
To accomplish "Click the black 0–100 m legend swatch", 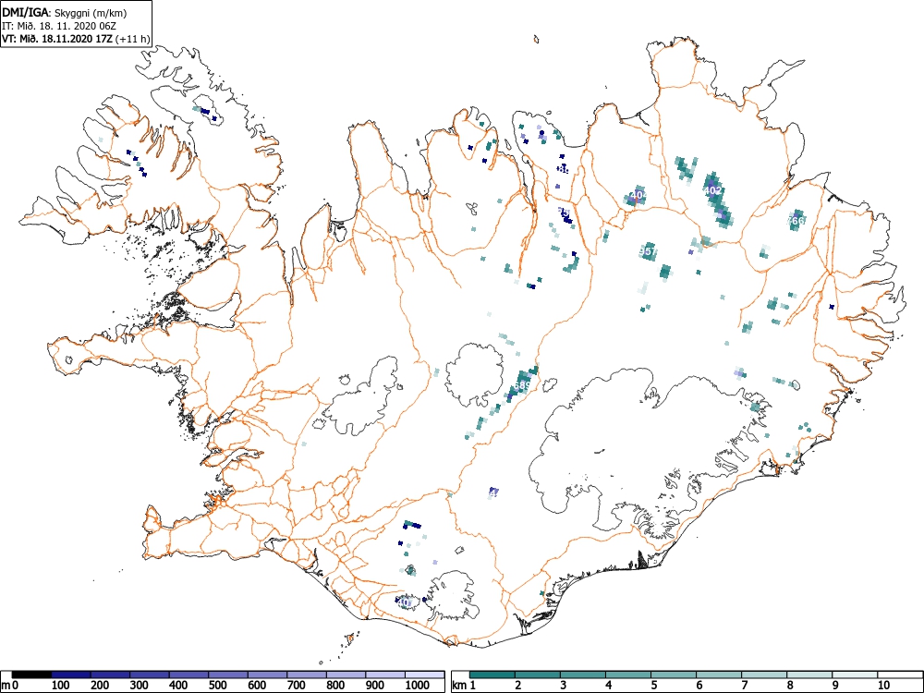I will pyautogui.click(x=31, y=675).
